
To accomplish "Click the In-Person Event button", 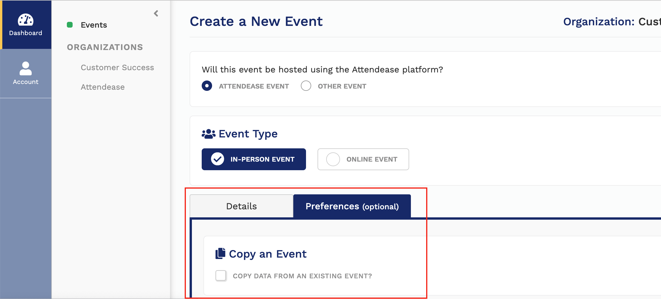I will [x=254, y=159].
